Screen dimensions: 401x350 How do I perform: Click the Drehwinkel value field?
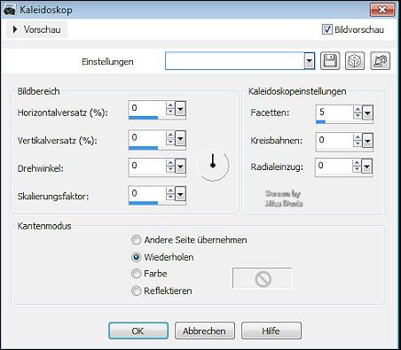coord(147,166)
